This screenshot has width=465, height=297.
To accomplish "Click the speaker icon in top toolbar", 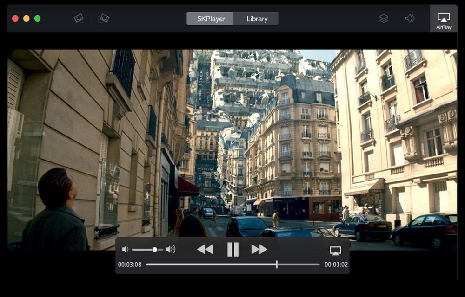I will pos(410,19).
